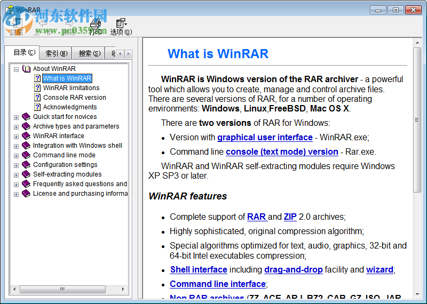The height and width of the screenshot is (304, 427).
Task: Open the drag-and-drop link
Action: click(x=293, y=270)
